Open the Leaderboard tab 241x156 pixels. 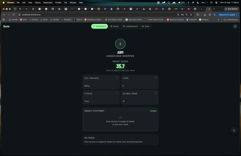tap(130, 26)
